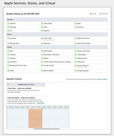The image size is (114, 136).
Task: Click the Documents in the Cloud status icon
Action: pyautogui.click(x=42, y=55)
